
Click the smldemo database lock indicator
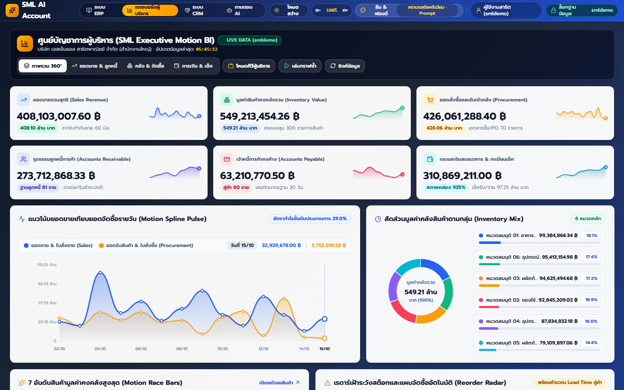582,10
